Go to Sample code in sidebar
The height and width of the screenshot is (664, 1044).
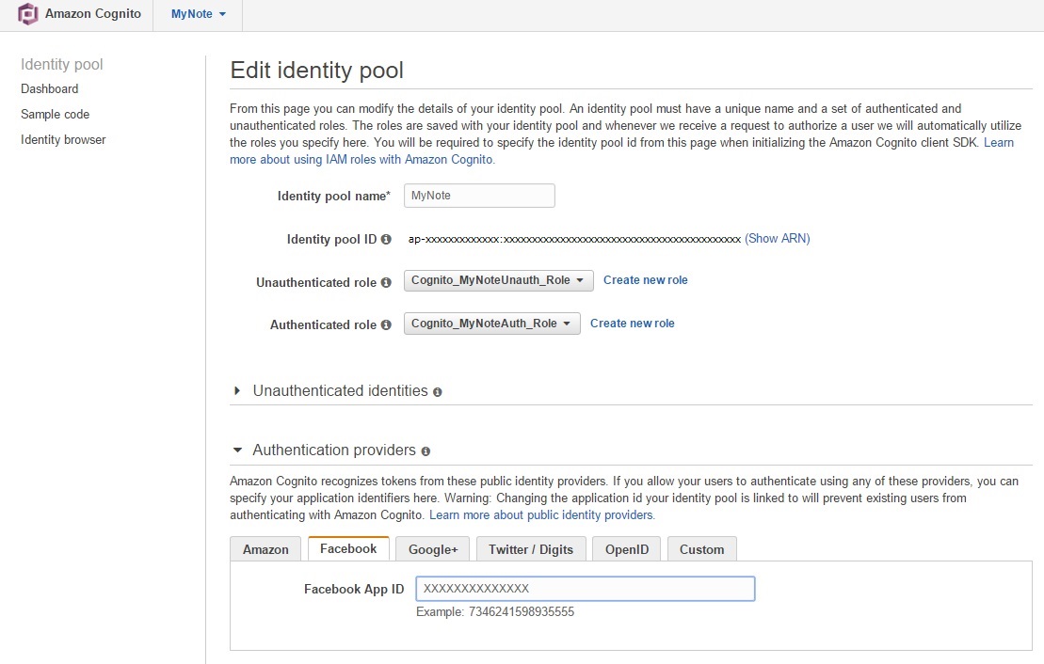(x=55, y=114)
